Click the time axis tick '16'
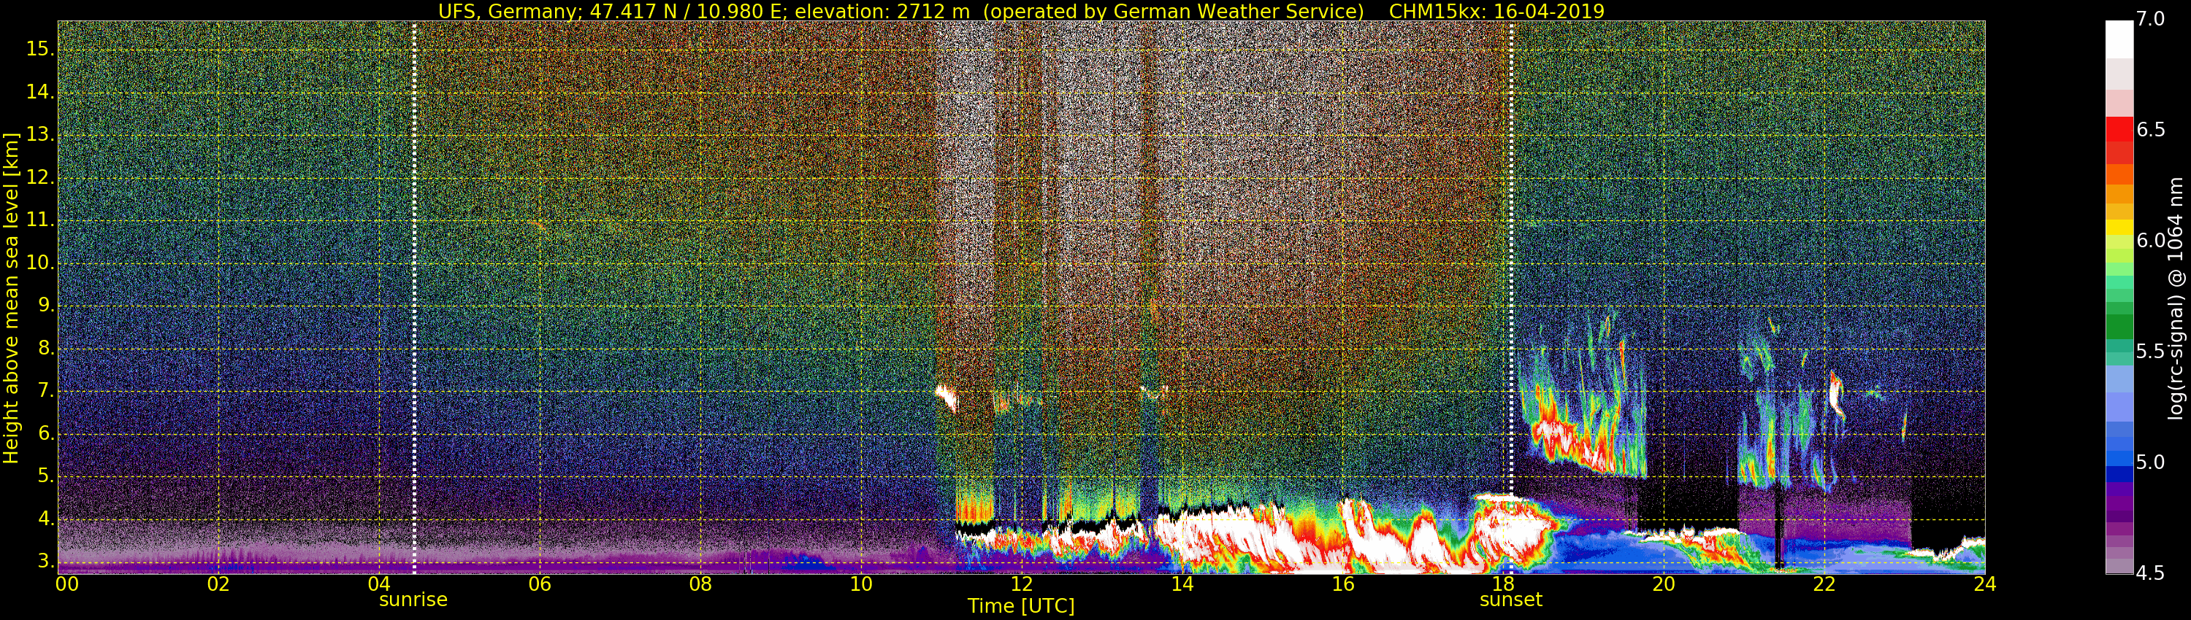 point(1343,584)
